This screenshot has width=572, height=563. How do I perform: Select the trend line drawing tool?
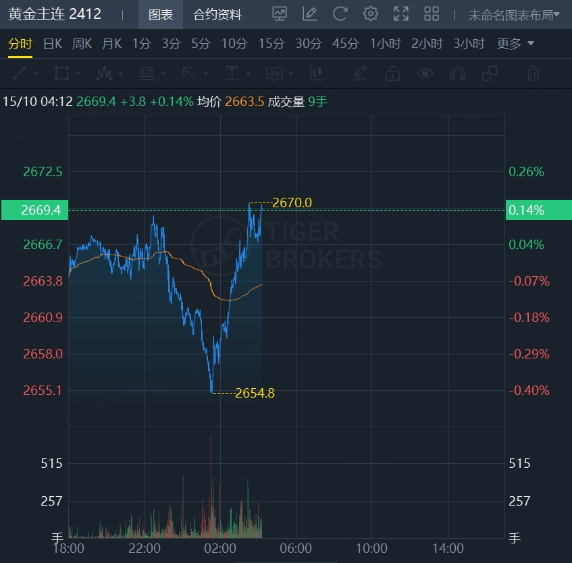[20, 74]
